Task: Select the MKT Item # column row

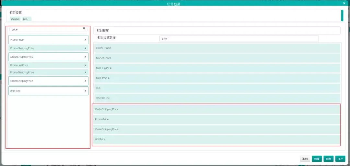Action: click(217, 78)
